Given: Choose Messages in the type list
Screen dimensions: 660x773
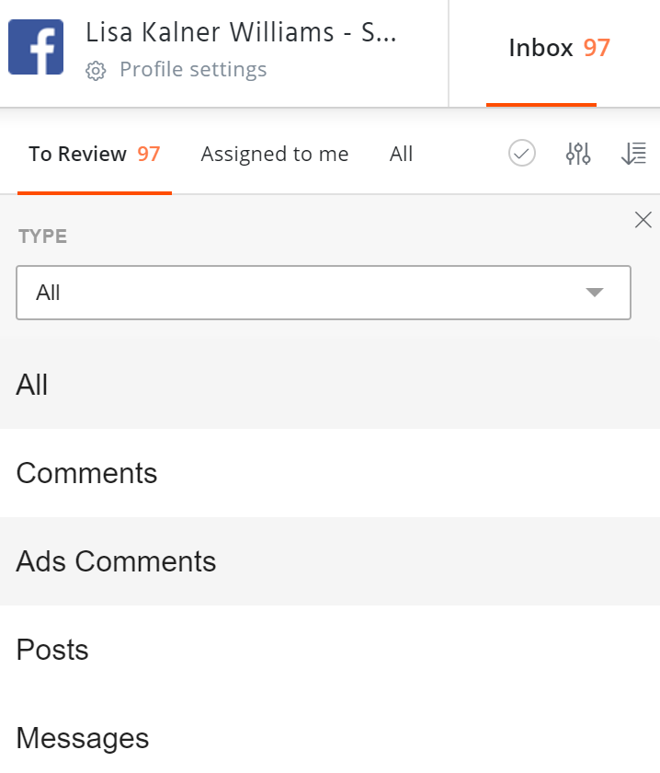Looking at the screenshot, I should point(83,737).
